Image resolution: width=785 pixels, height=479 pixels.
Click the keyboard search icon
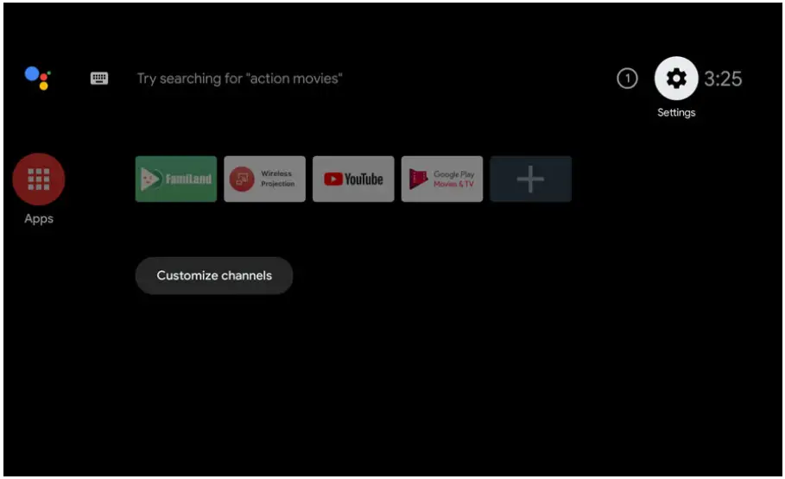[99, 78]
